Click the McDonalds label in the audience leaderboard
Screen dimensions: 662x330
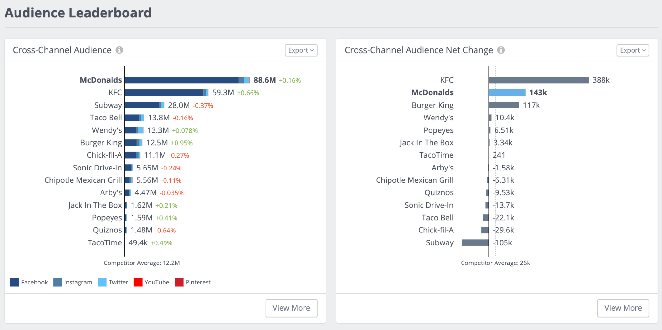pyautogui.click(x=101, y=80)
